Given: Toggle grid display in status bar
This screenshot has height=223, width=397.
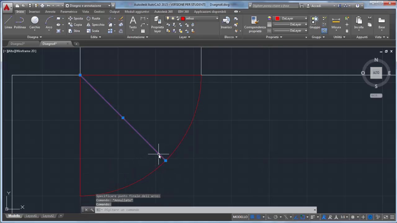Looking at the screenshot, I should click(x=252, y=217).
